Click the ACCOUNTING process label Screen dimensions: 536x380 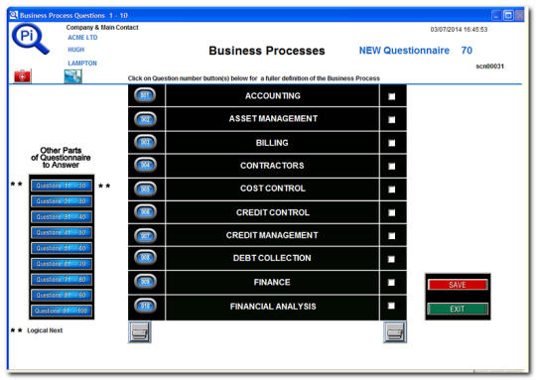point(272,96)
